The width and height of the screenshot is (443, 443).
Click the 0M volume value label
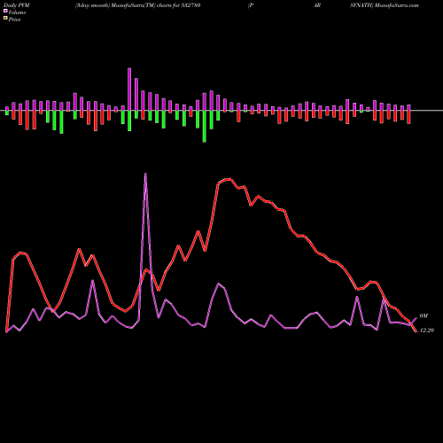424,316
